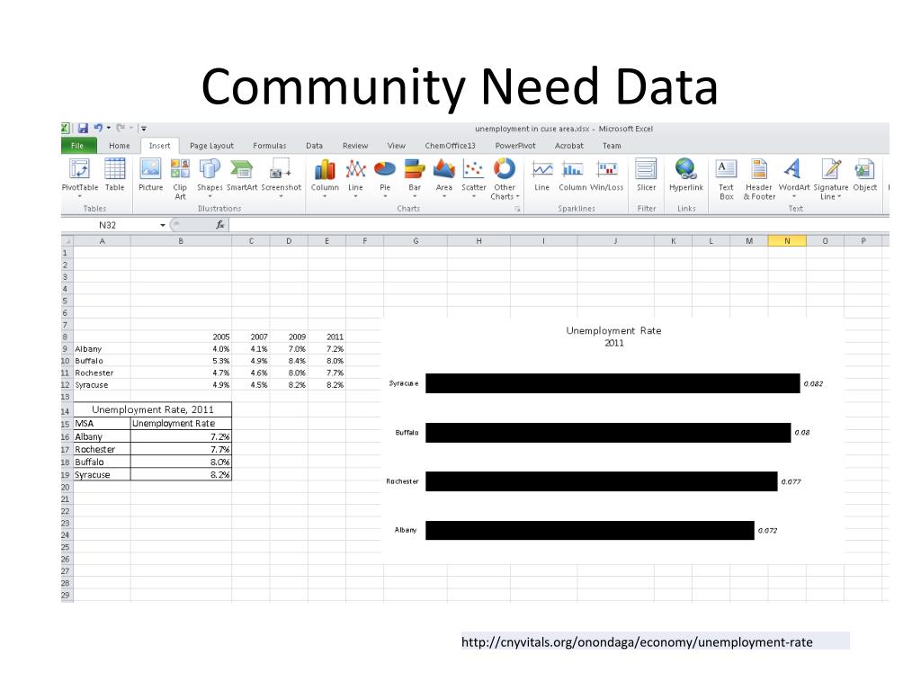Insert a Hyperlink
The height and width of the screenshot is (691, 921).
pyautogui.click(x=686, y=175)
